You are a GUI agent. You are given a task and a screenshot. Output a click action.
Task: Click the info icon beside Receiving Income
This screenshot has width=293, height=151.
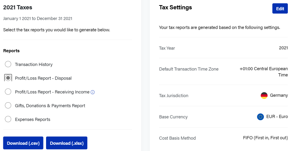tap(93, 92)
